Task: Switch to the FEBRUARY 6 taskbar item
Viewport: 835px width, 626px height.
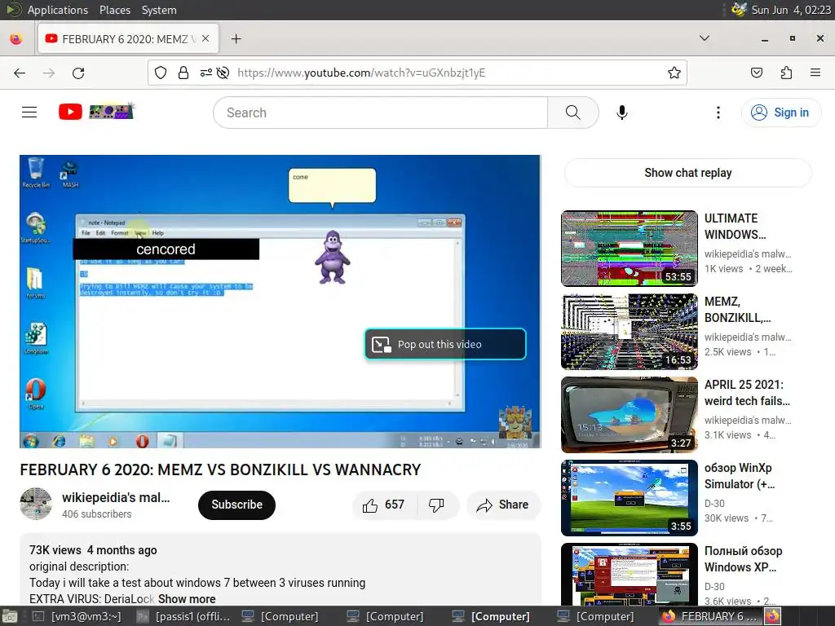Action: tap(711, 616)
